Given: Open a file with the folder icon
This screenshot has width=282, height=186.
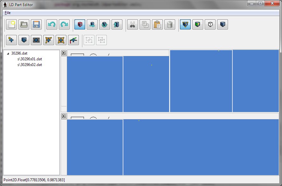Looking at the screenshot, I should [x=24, y=24].
